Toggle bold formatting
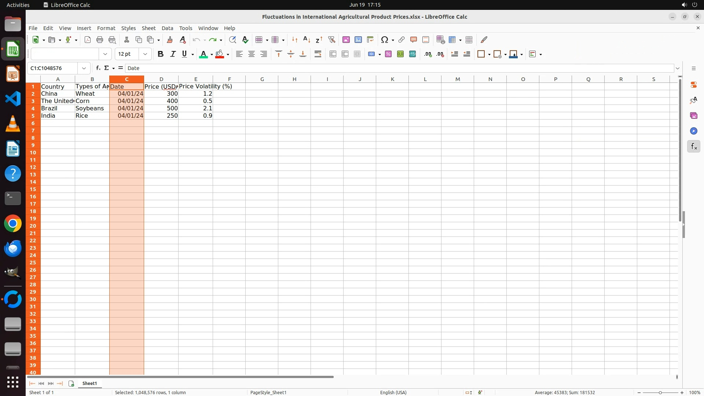Image resolution: width=704 pixels, height=396 pixels. (x=160, y=54)
